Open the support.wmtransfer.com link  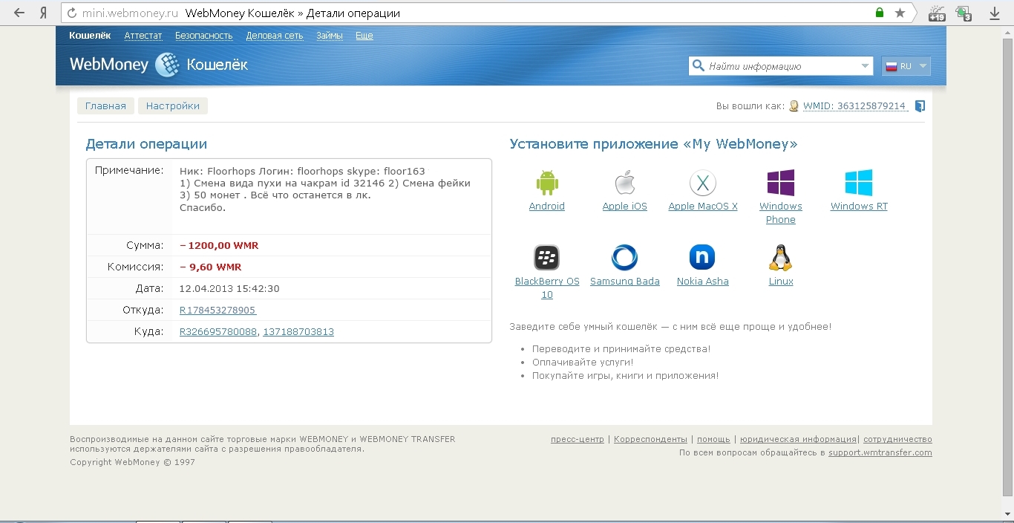880,452
